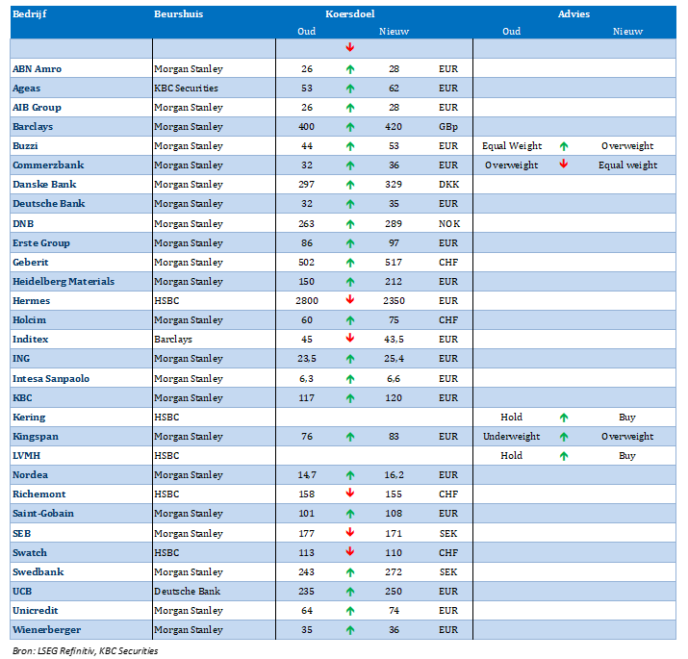Click the KBC Securities broker cell for Ageas
Screen dimensions: 688x659
pyautogui.click(x=186, y=89)
